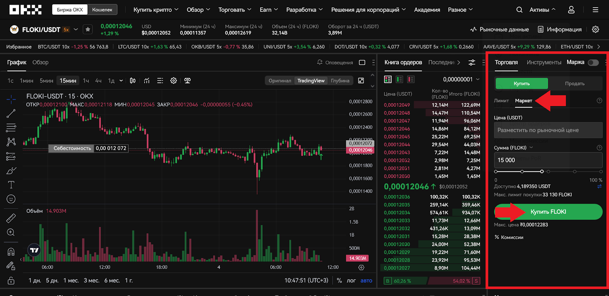Screen dimensions: 609x296
Task: Open the Оповещения alerts button
Action: (335, 62)
